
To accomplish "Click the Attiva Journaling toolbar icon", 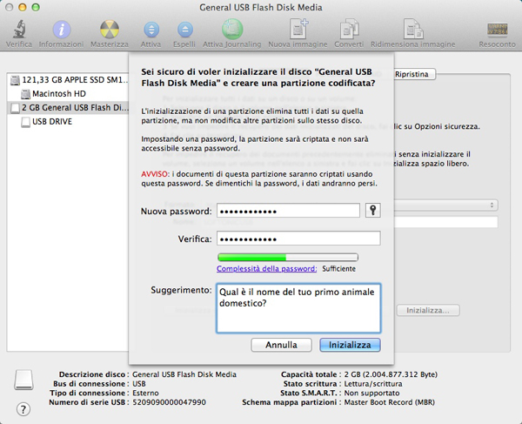I will (231, 29).
